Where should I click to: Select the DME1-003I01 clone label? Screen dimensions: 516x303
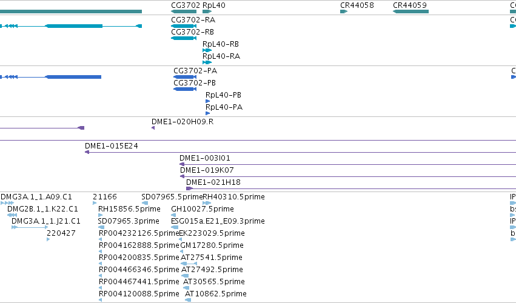click(205, 158)
